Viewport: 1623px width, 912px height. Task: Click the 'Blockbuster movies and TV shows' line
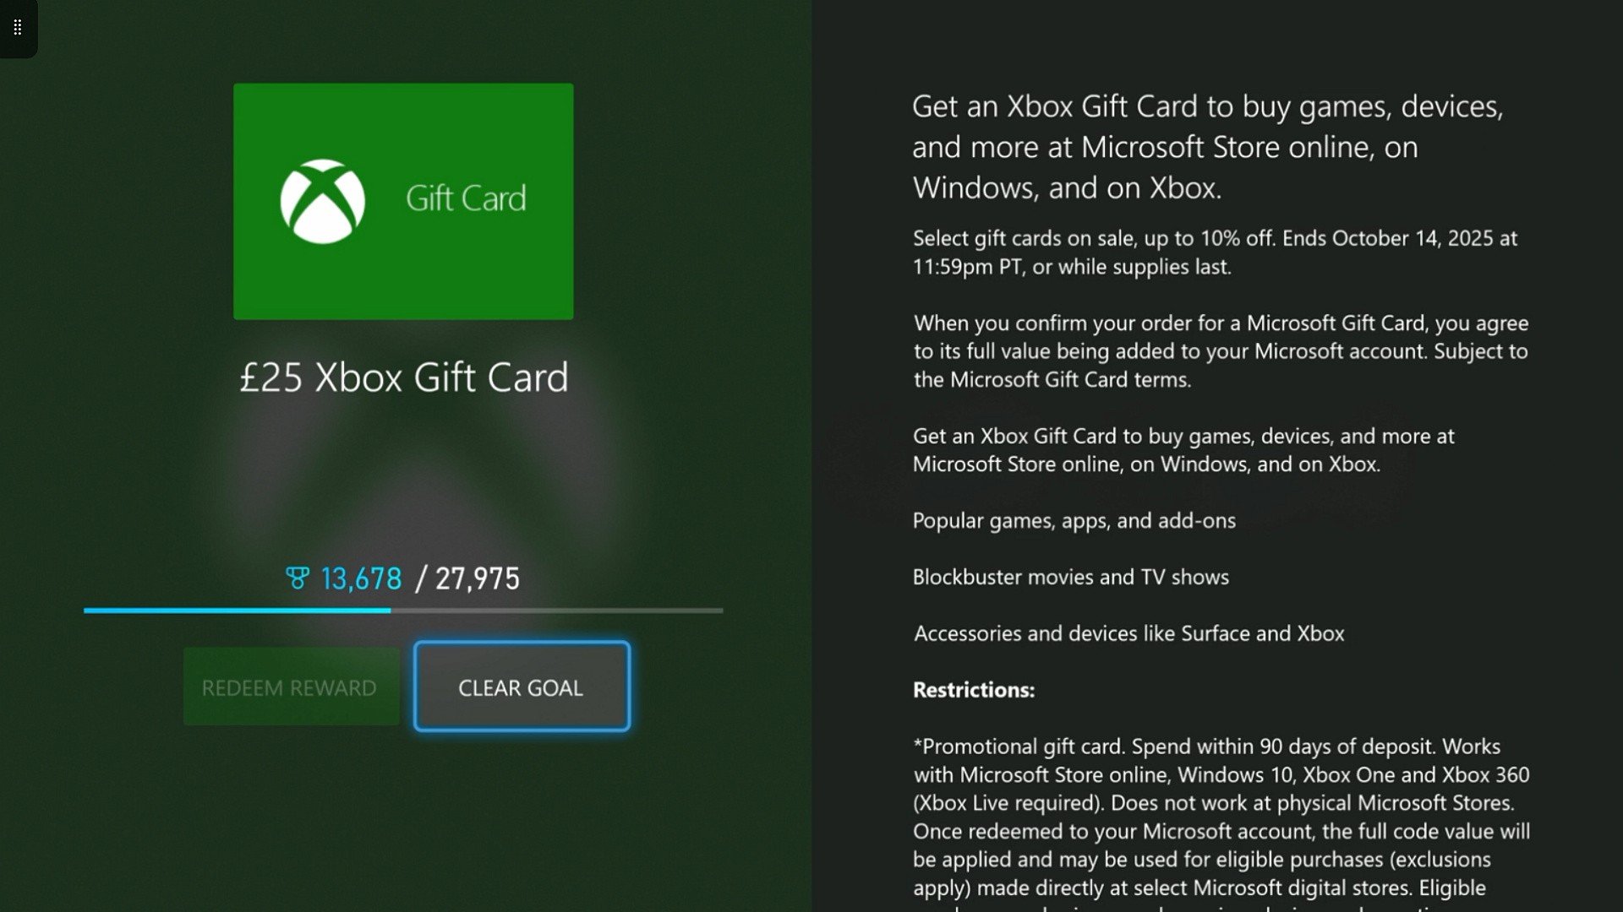point(1070,578)
